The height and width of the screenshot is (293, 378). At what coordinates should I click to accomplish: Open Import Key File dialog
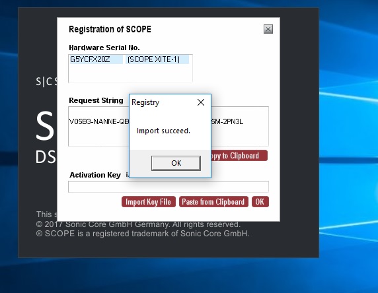pyautogui.click(x=149, y=202)
